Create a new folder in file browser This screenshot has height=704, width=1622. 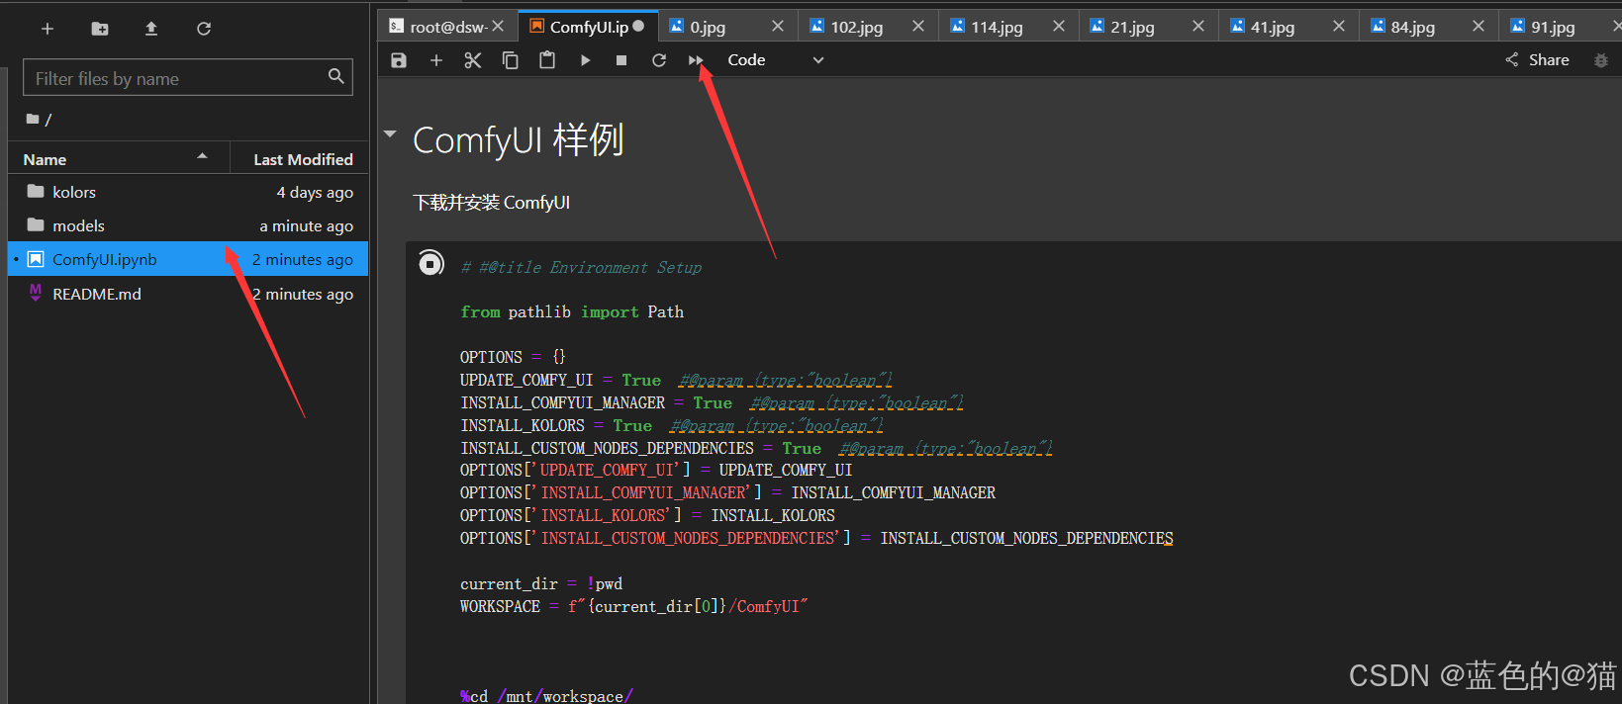point(100,29)
